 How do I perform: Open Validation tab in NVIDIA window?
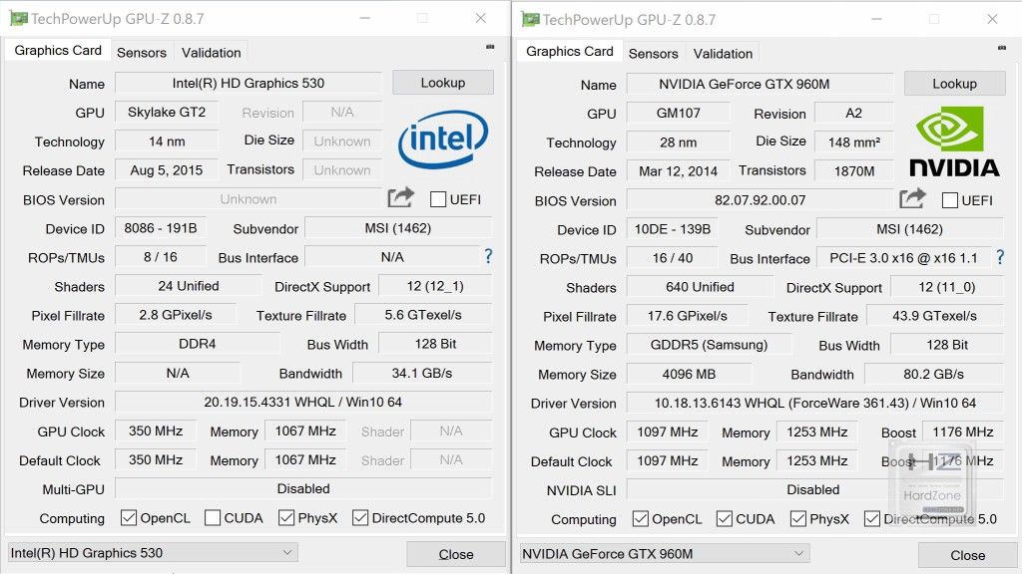(723, 54)
